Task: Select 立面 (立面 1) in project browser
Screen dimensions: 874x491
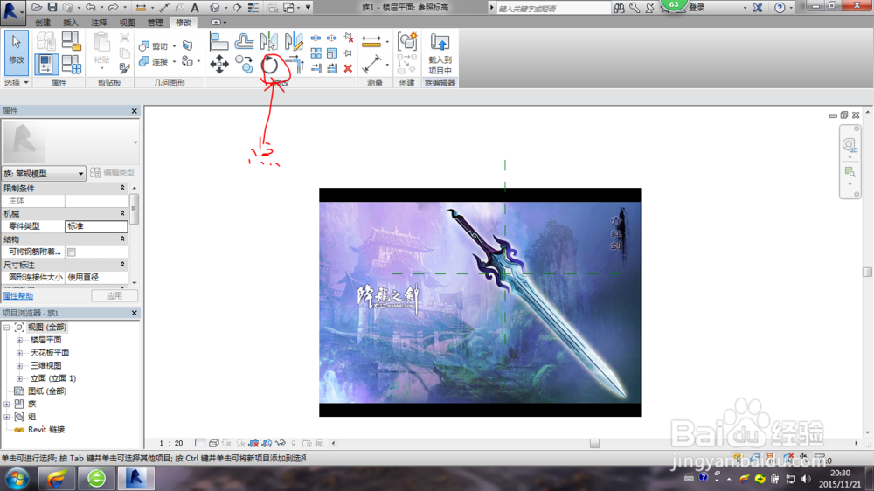Action: 53,378
